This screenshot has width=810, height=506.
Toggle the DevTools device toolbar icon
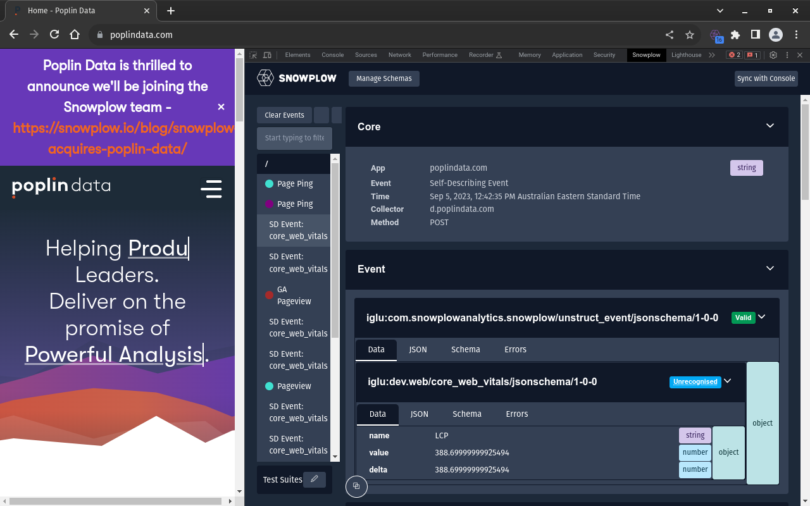(x=267, y=55)
